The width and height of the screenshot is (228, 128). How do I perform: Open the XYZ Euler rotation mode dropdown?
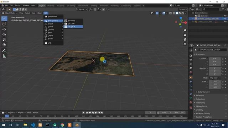[x=215, y=78]
